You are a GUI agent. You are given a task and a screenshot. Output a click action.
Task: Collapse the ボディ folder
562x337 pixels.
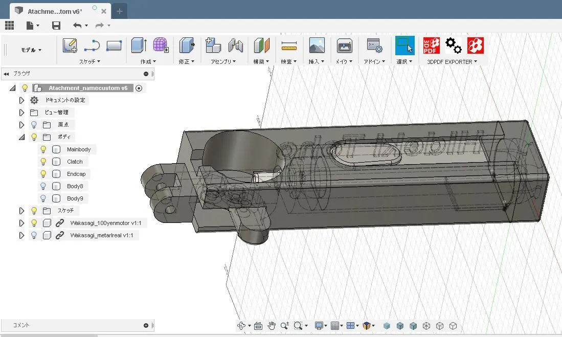(x=21, y=137)
